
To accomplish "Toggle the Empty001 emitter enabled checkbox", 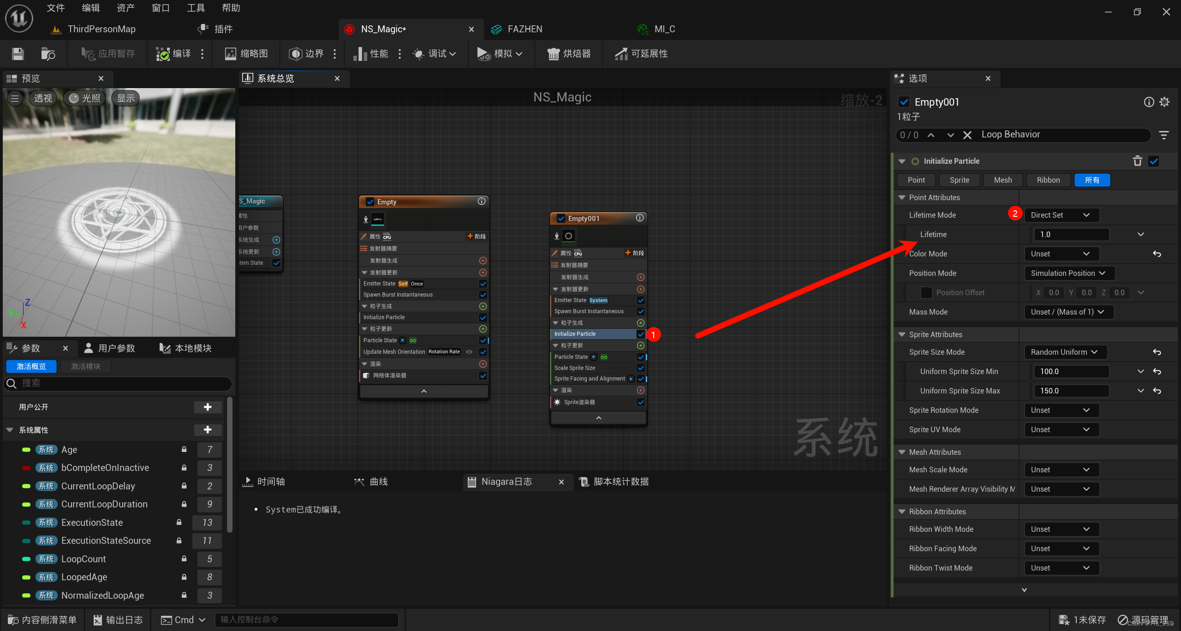I will click(x=560, y=217).
